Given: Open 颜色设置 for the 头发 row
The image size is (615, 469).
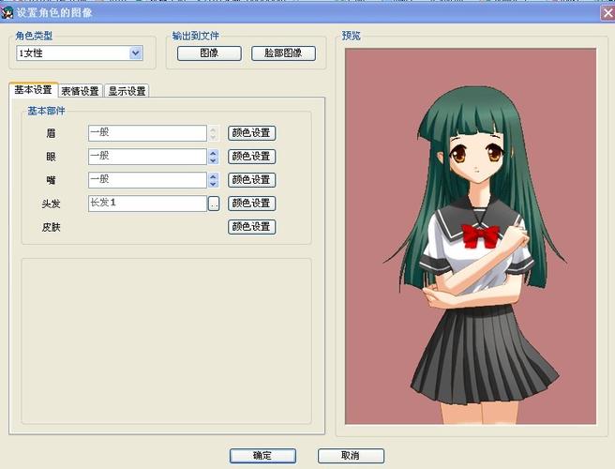Looking at the screenshot, I should [252, 204].
